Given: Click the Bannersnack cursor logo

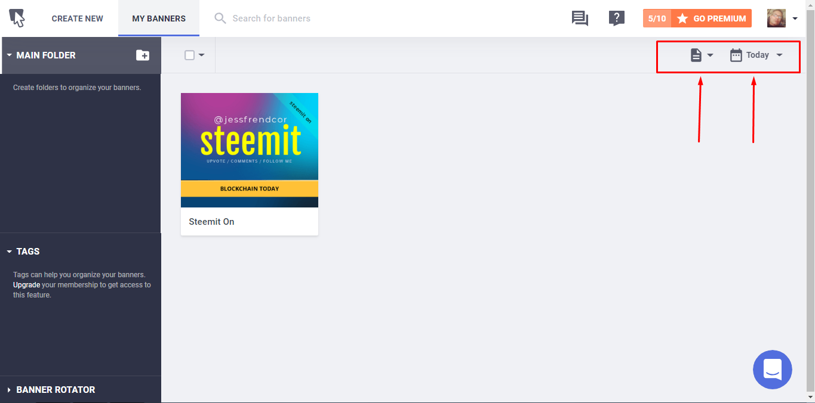Looking at the screenshot, I should pyautogui.click(x=17, y=18).
